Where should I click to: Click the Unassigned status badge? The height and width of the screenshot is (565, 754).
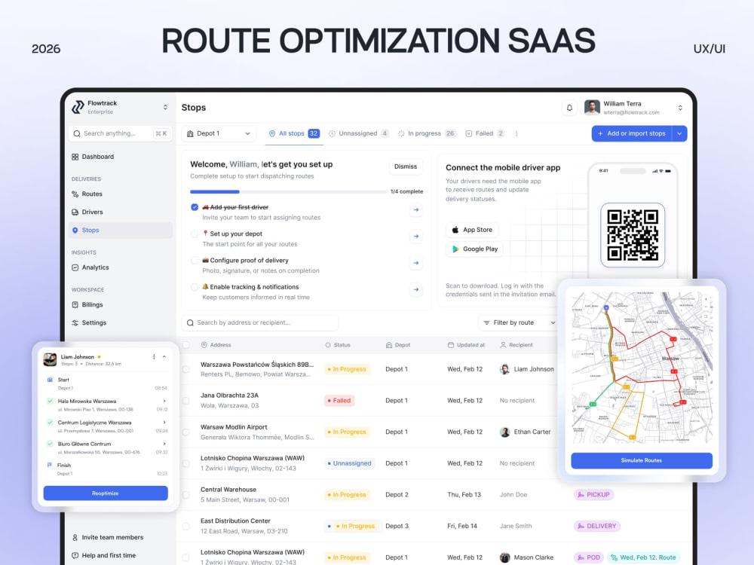click(x=350, y=463)
